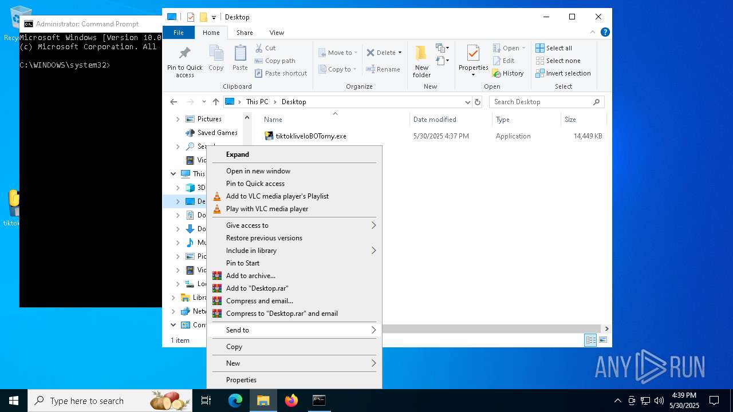Expand the Libraries tree node

(x=174, y=298)
